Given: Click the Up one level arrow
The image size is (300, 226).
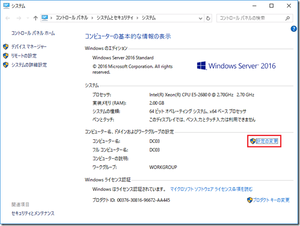Looking at the screenshot, I should pos(35,18).
